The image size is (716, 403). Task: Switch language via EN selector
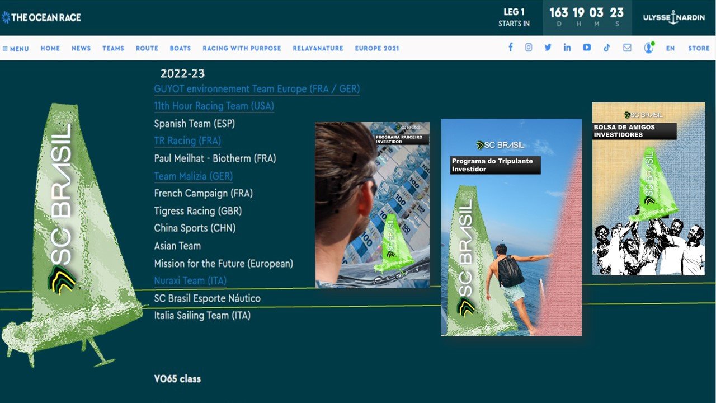point(670,49)
